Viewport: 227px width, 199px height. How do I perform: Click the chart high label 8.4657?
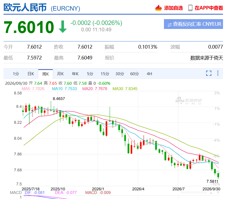(59, 99)
